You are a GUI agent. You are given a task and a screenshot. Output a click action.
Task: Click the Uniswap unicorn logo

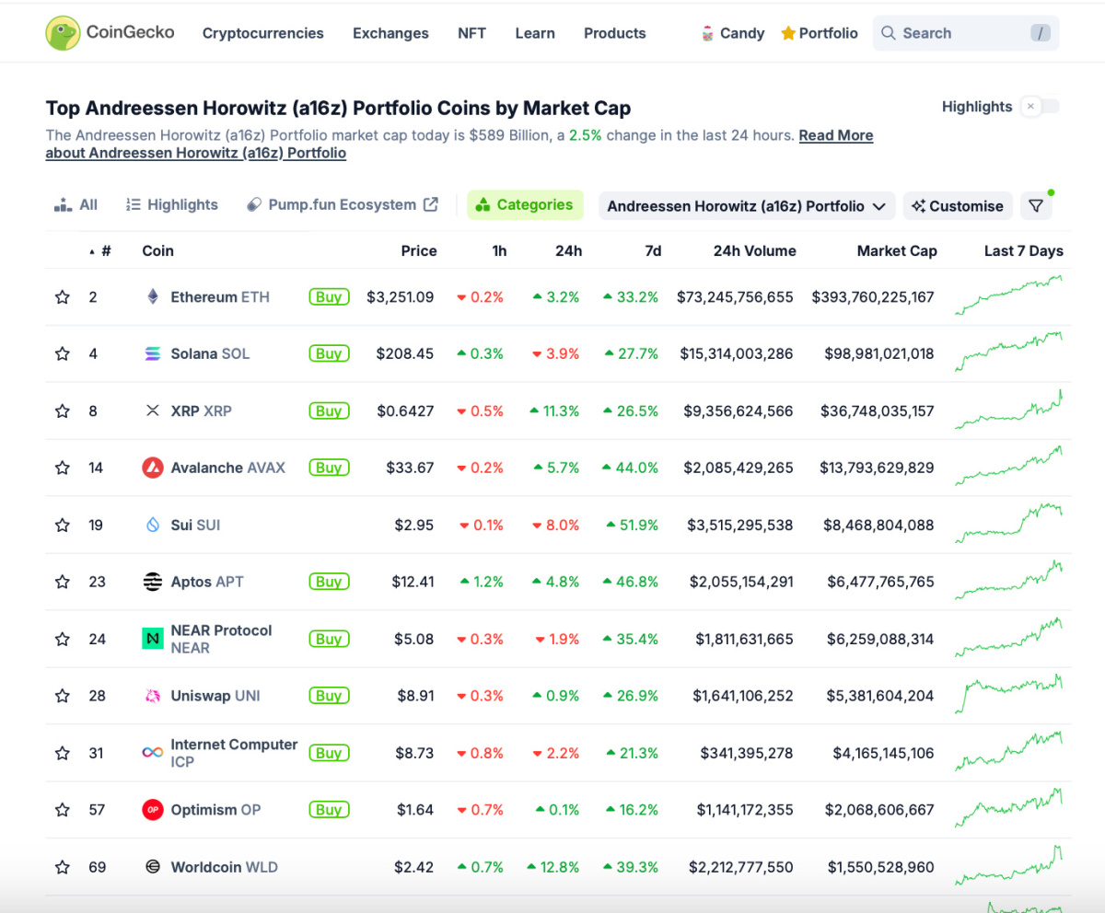(x=153, y=696)
